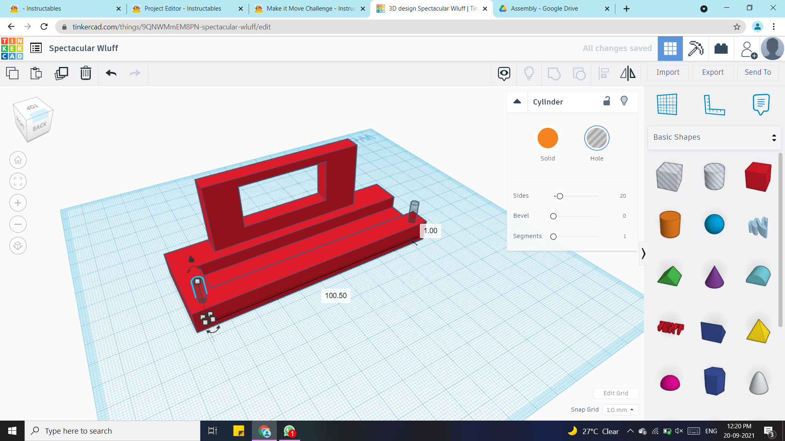Open the Workplane tool
785x441 pixels.
[667, 104]
